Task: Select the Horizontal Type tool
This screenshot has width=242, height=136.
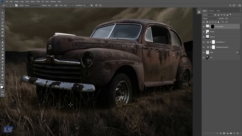Action: [3, 65]
